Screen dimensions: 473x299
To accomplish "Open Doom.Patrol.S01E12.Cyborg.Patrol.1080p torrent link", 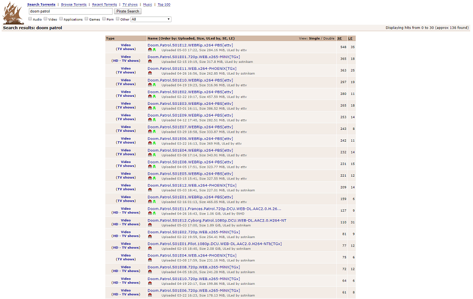I will [217, 221].
